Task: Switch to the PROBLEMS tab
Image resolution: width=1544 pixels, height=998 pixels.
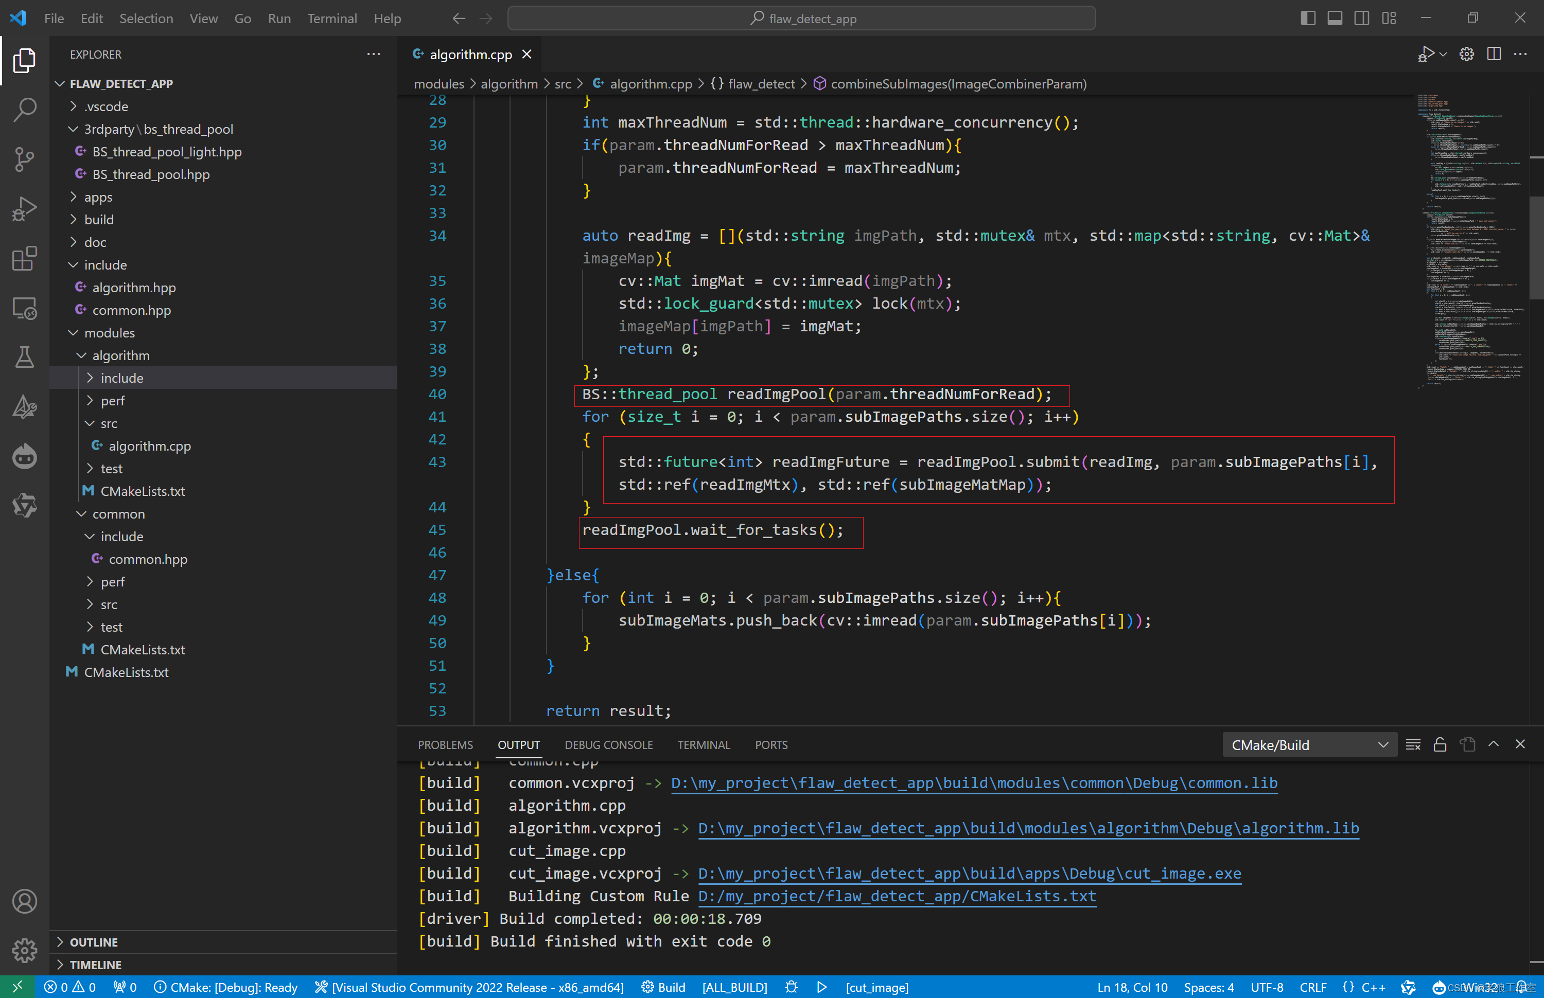Action: 445,744
